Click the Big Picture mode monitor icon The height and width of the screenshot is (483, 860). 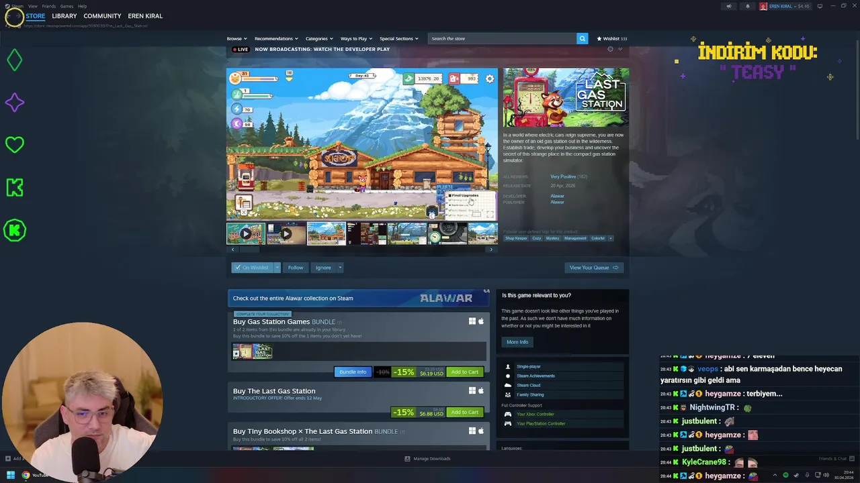tap(820, 6)
